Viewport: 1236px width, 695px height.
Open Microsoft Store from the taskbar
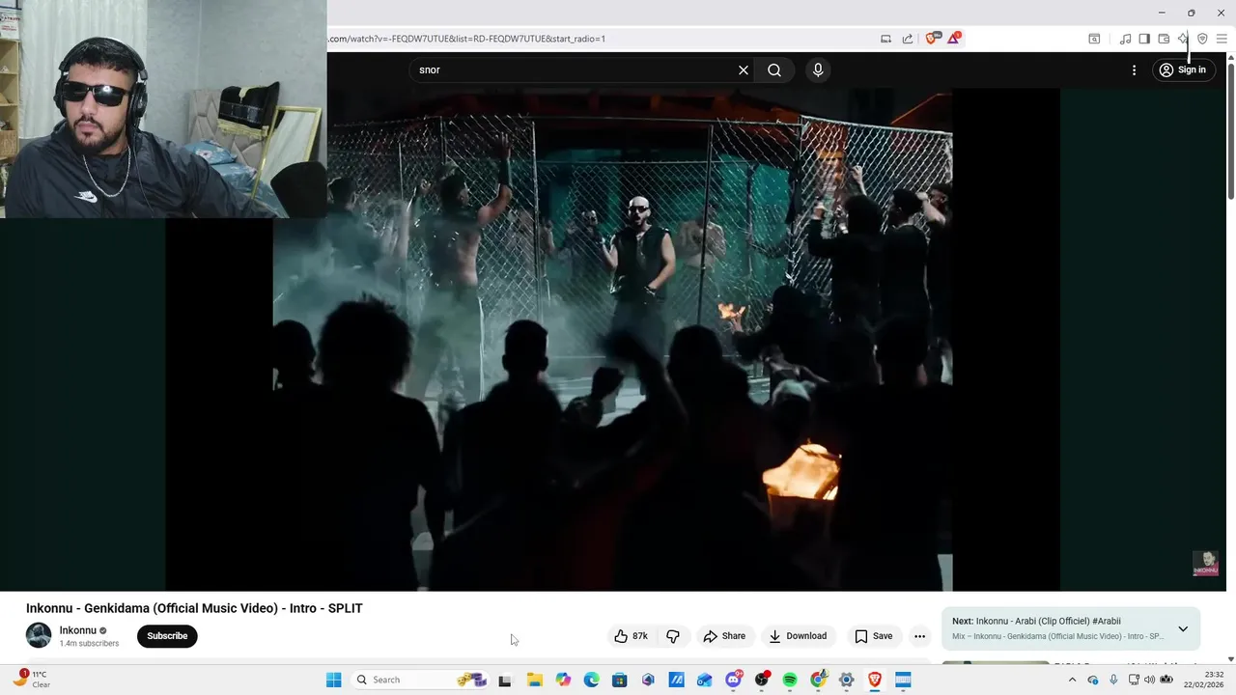pyautogui.click(x=620, y=681)
